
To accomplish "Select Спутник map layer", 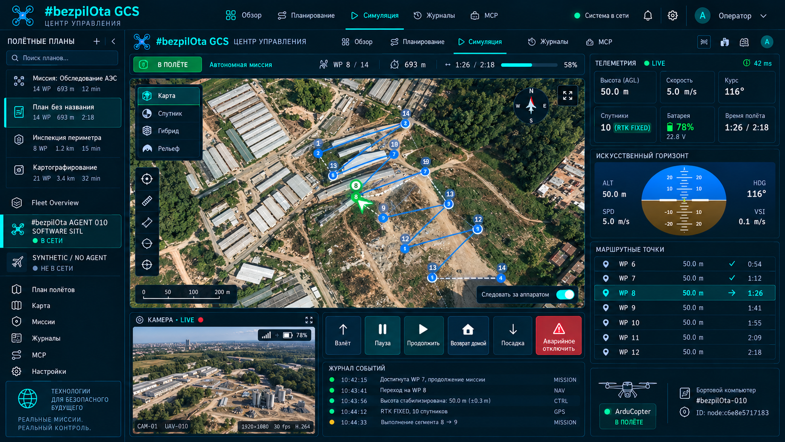I will (x=169, y=114).
